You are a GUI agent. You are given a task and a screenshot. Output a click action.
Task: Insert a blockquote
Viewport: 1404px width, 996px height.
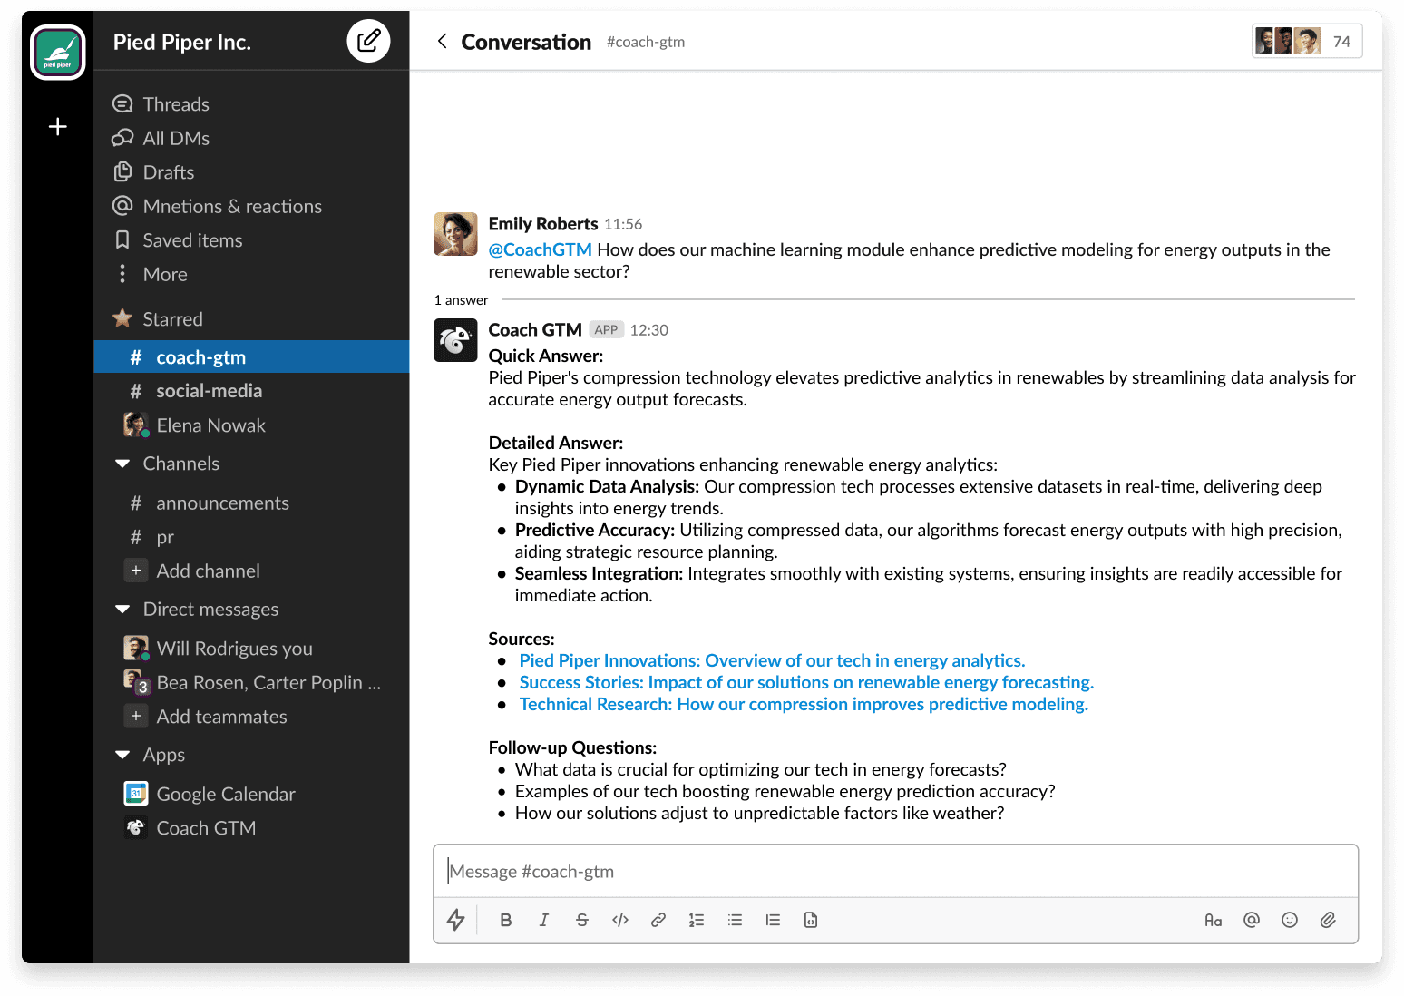[773, 920]
